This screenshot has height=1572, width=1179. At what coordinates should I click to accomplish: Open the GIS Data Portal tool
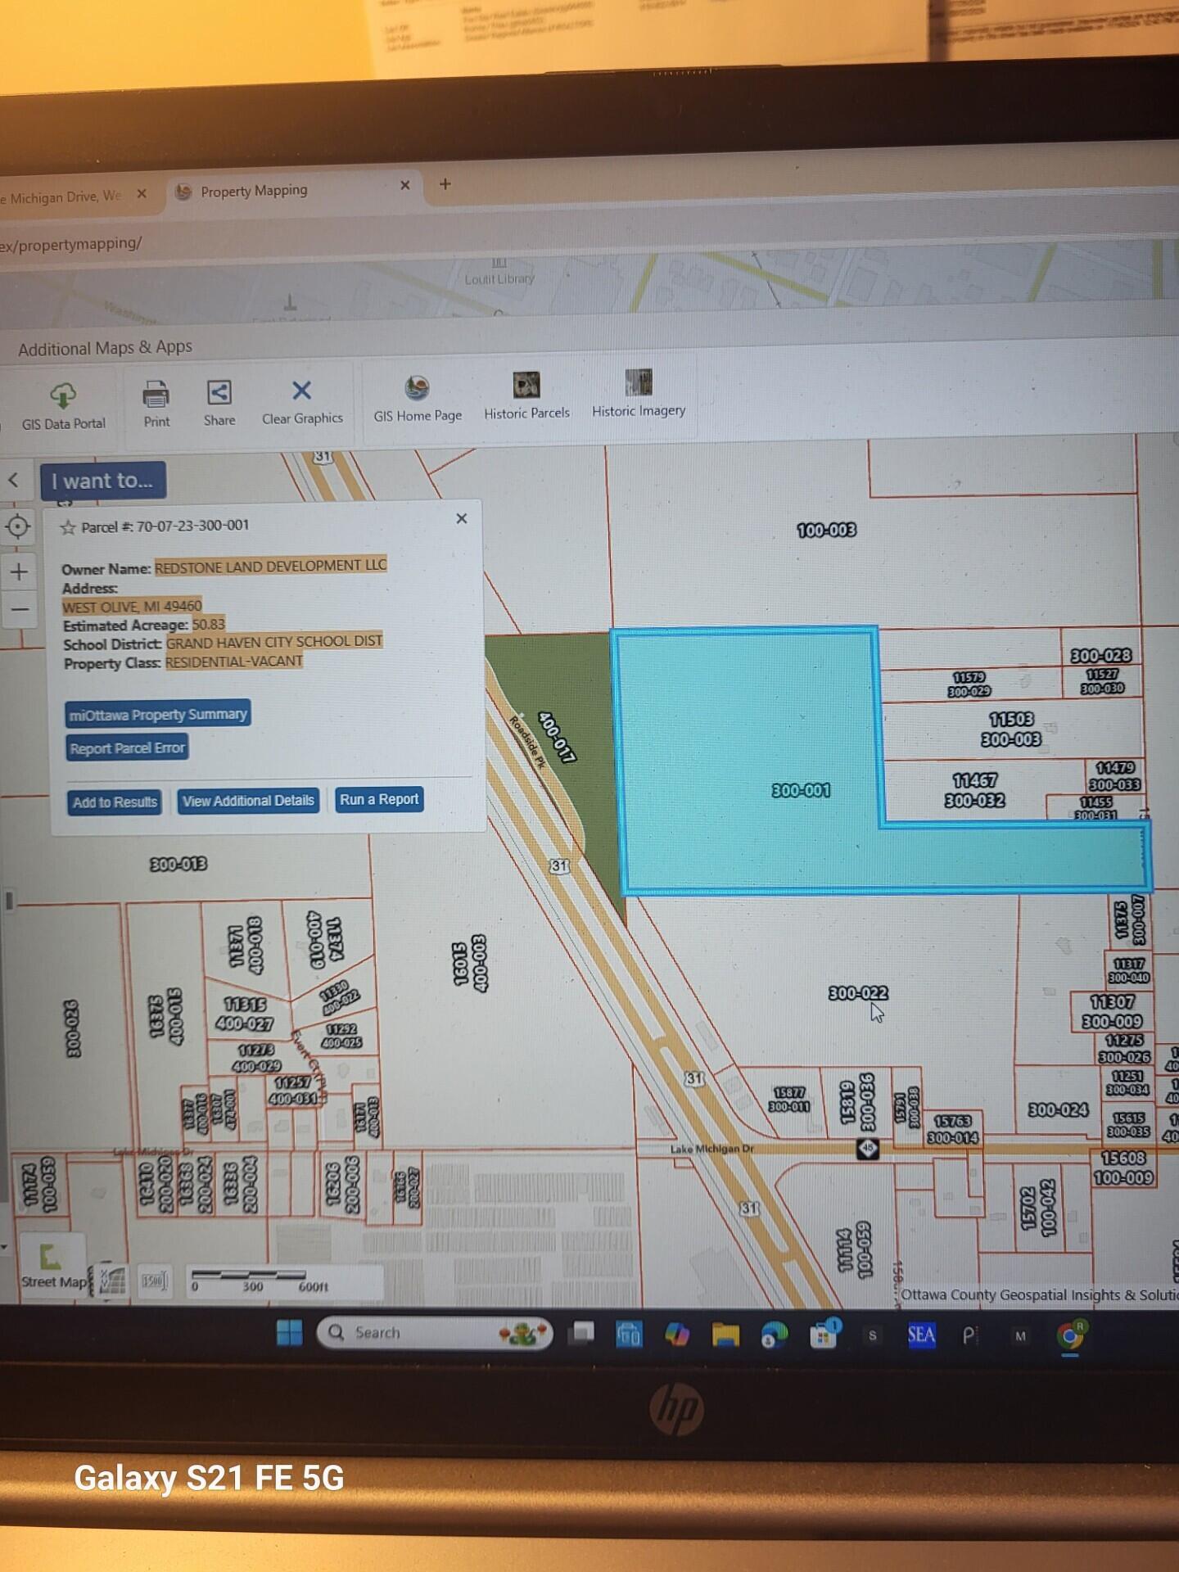pos(63,405)
